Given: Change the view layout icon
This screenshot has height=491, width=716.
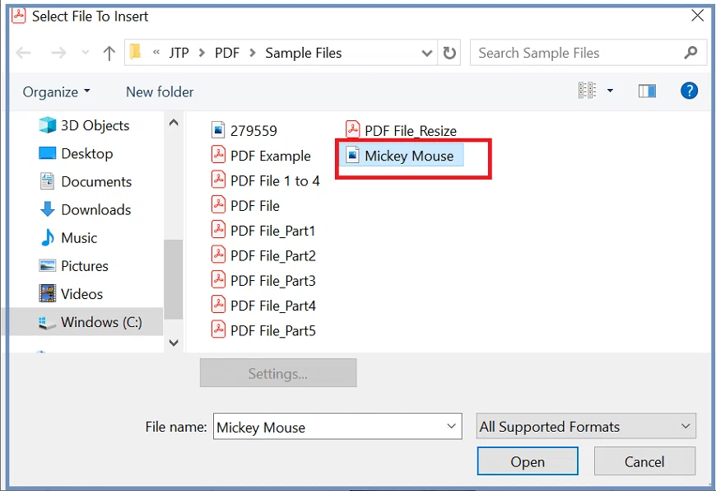Looking at the screenshot, I should point(588,91).
